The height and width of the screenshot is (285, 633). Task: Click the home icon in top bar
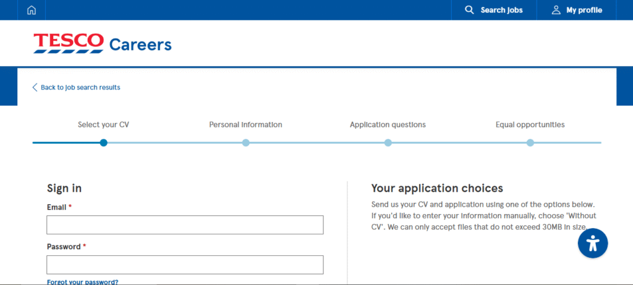[x=32, y=10]
